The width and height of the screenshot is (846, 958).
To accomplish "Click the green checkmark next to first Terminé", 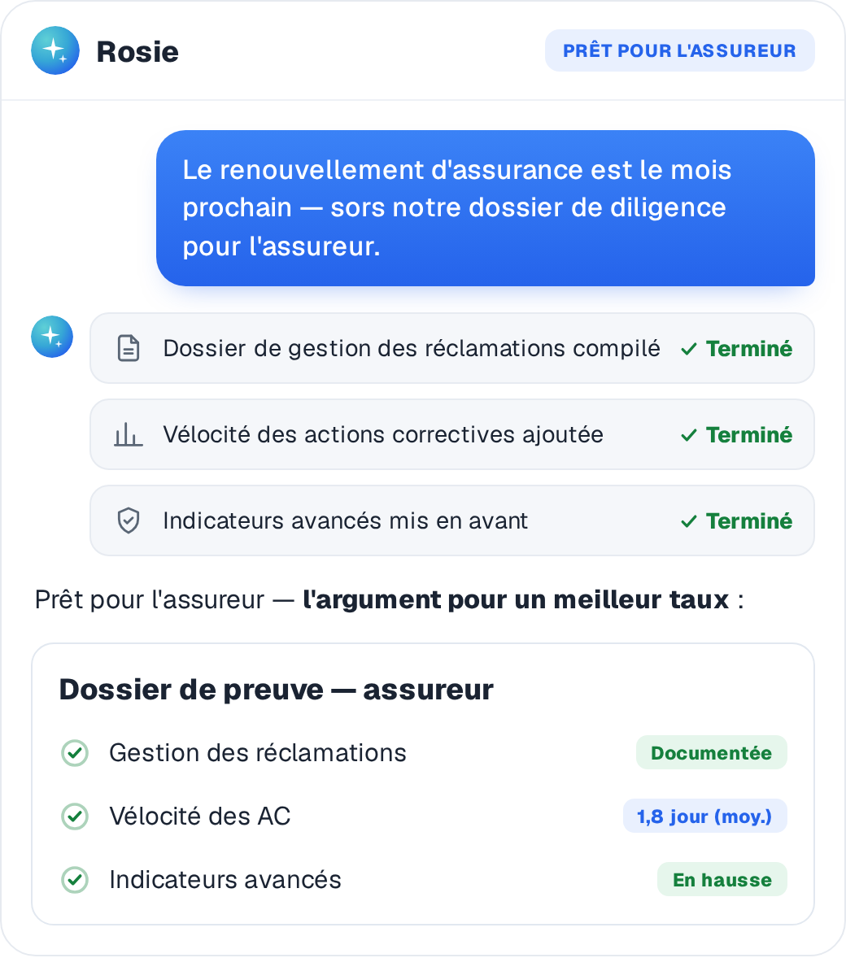I will tap(689, 349).
